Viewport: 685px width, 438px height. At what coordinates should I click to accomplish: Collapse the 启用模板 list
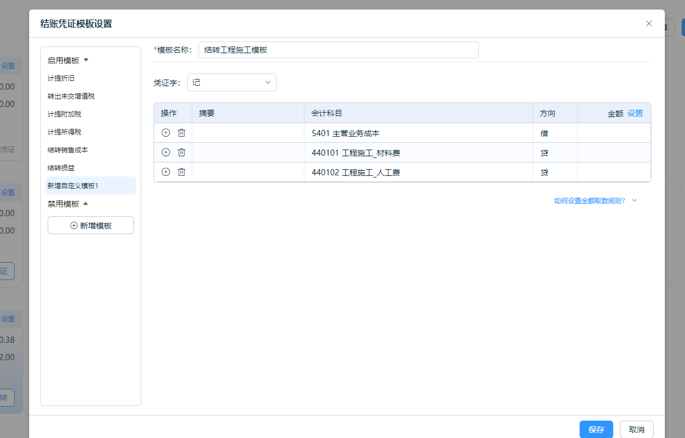click(x=86, y=60)
